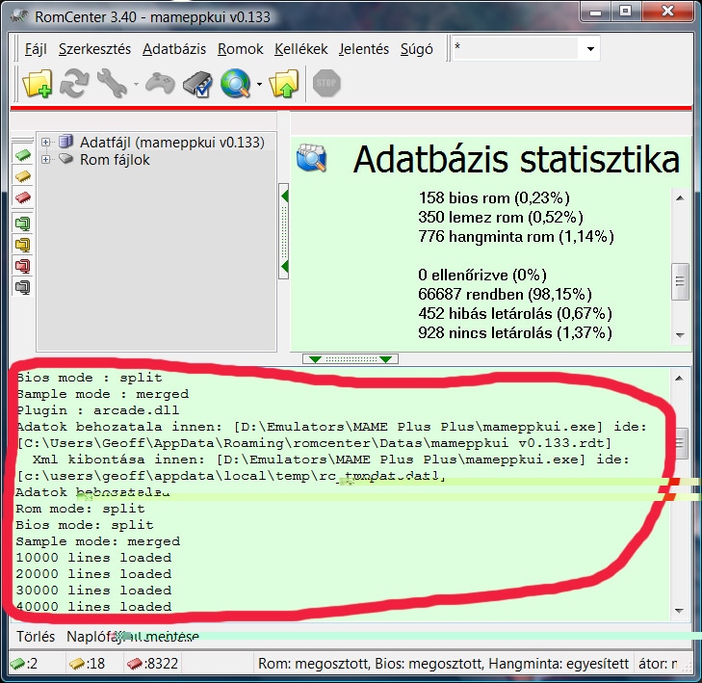The height and width of the screenshot is (683, 702).
Task: Click the new database folder icon
Action: click(x=38, y=83)
